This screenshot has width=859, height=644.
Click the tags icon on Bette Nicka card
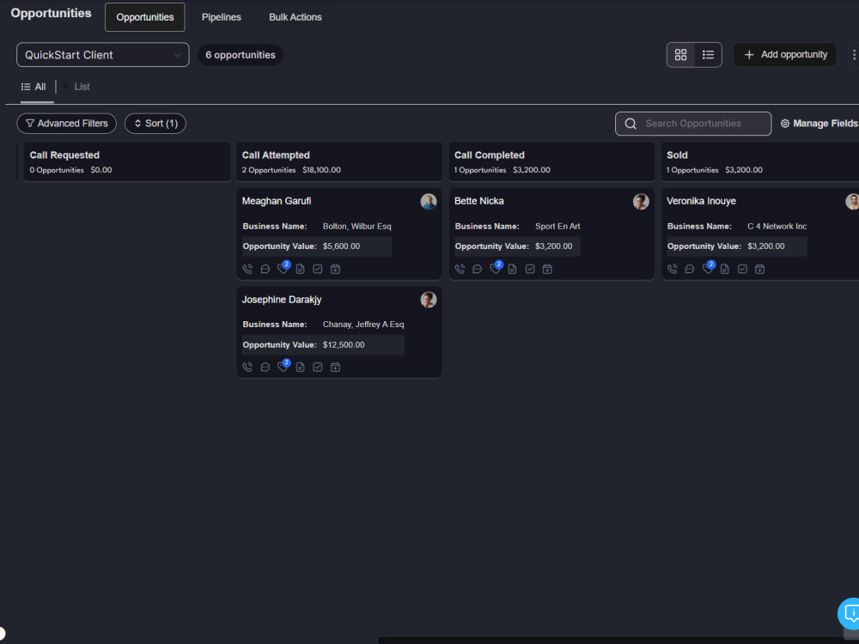[x=495, y=268]
